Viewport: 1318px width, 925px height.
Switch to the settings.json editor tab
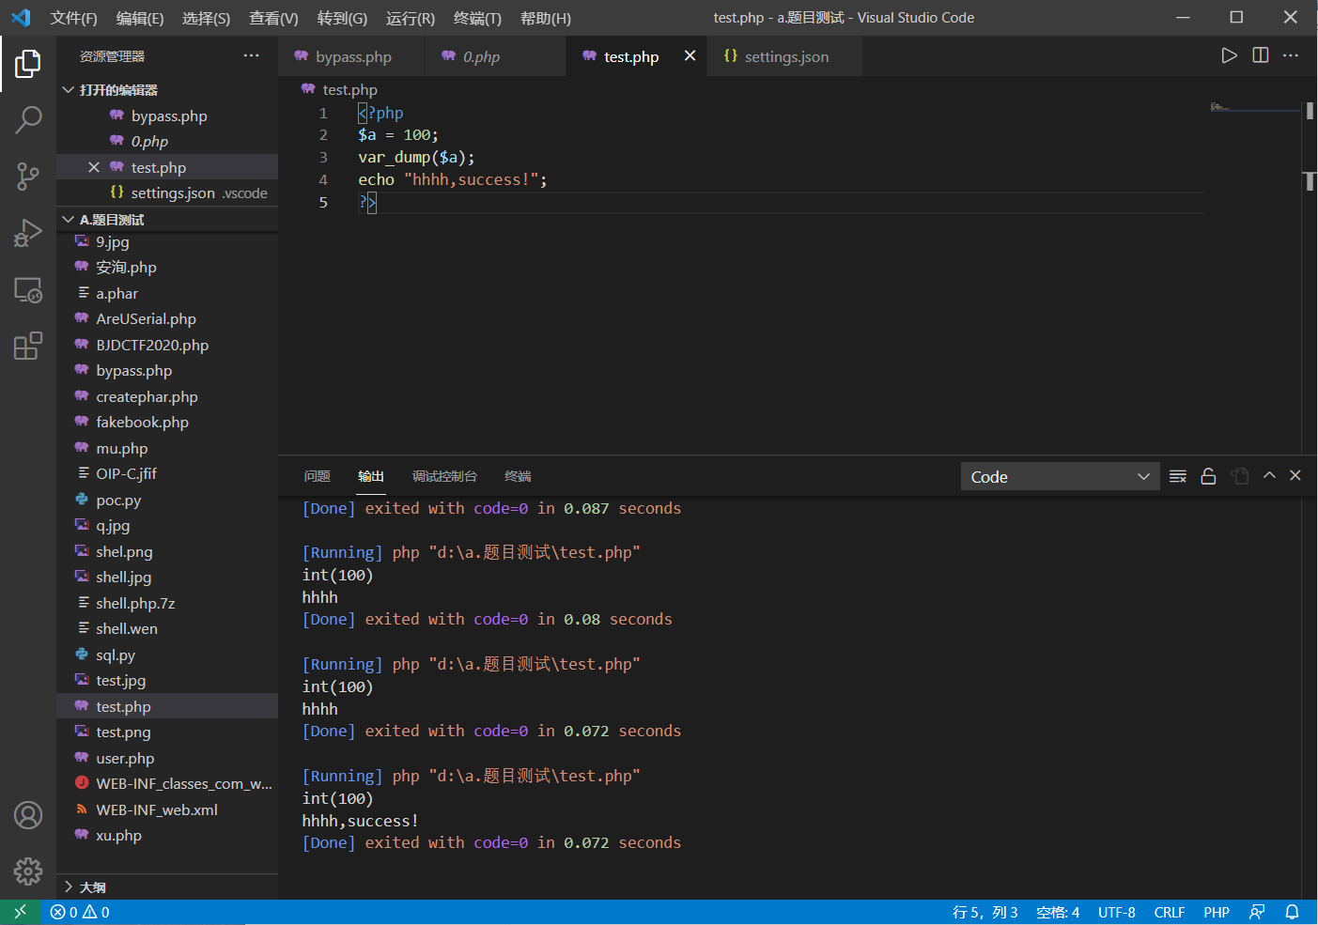785,56
